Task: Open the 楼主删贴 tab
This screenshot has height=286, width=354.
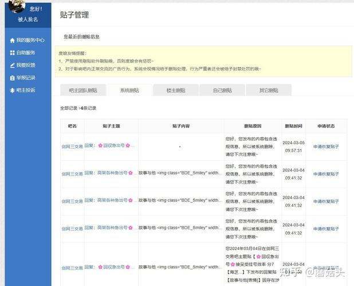Action: tap(176, 90)
